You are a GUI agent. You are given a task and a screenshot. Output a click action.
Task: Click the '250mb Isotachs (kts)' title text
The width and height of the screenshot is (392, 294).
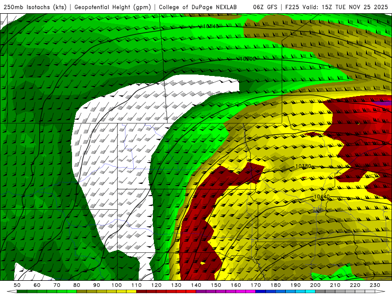(x=35, y=7)
